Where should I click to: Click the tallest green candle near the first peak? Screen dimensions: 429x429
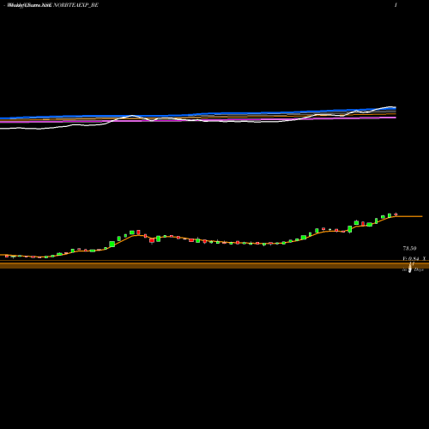pyautogui.click(x=112, y=244)
